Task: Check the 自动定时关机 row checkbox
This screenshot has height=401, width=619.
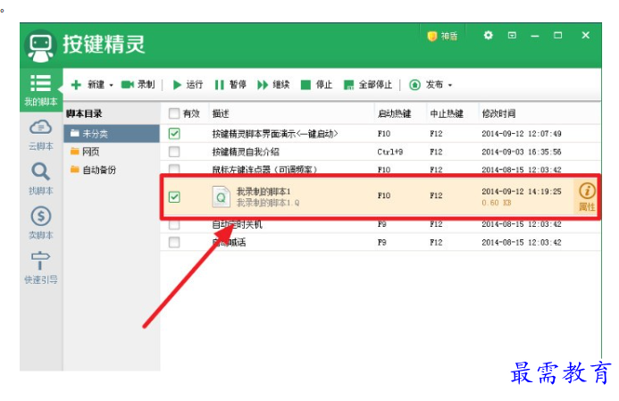Action: 174,224
